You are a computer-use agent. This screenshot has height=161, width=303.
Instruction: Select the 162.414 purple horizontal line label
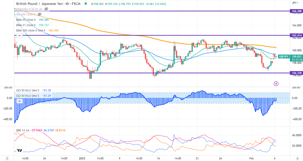[x=297, y=35]
